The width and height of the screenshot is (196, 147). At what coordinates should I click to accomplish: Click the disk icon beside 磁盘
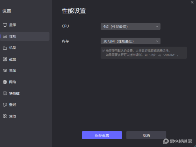pos(5,59)
